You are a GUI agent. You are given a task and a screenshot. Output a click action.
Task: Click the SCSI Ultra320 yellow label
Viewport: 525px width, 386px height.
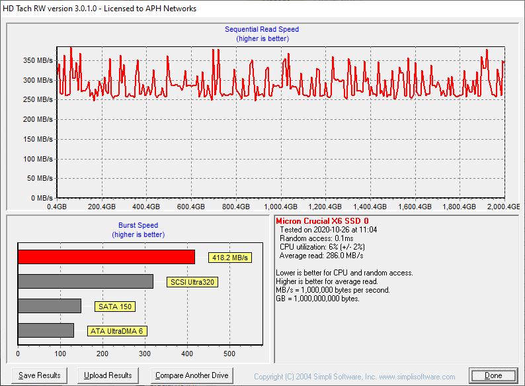coord(192,282)
